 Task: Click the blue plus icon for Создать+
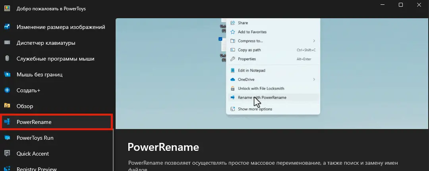point(7,90)
